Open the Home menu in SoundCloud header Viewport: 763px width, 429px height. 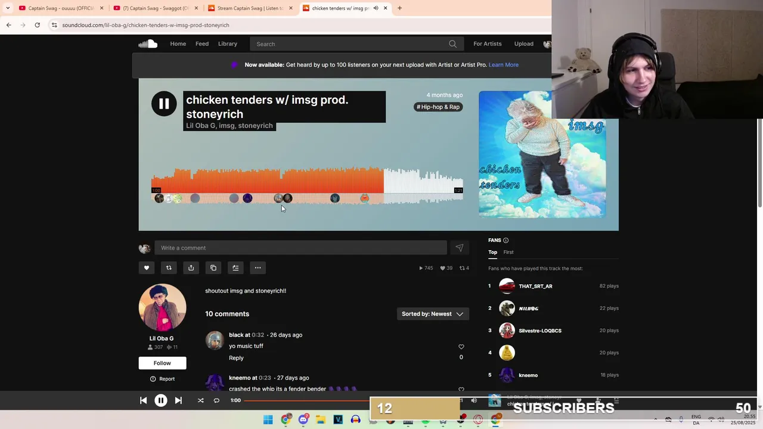(178, 43)
